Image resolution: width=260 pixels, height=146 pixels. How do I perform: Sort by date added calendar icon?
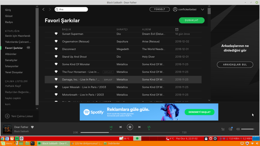point(177,29)
